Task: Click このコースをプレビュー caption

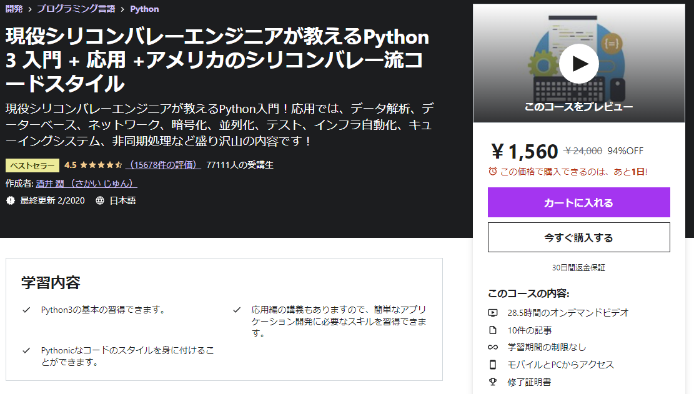Action: point(579,107)
